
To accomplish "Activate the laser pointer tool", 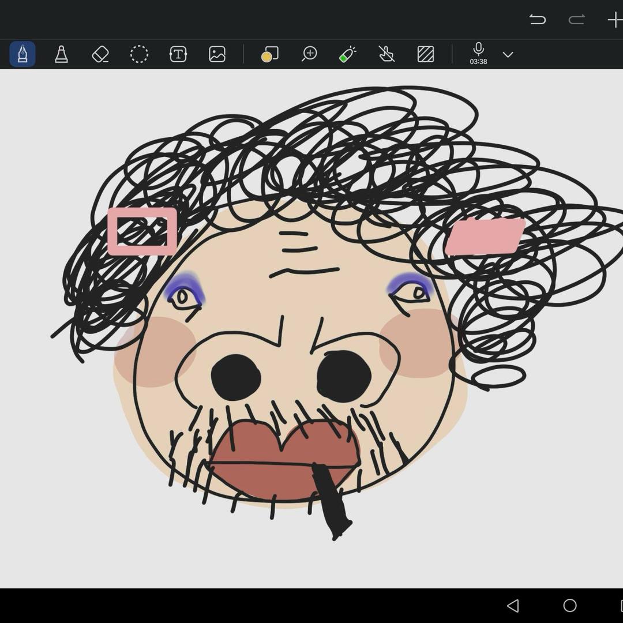I will 347,54.
